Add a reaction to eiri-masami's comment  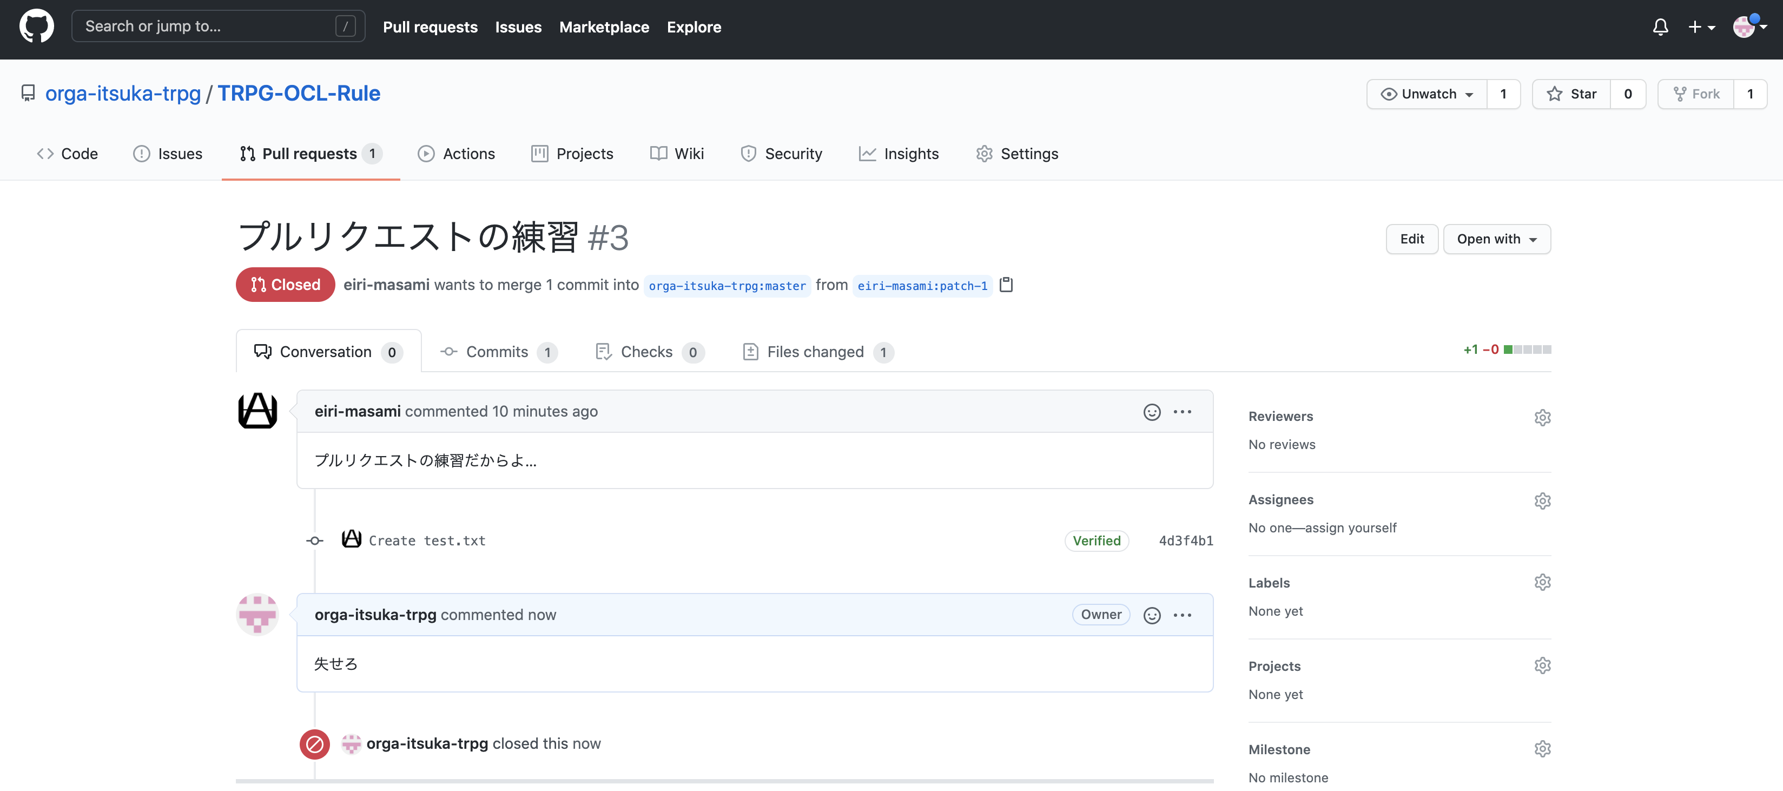click(1152, 412)
